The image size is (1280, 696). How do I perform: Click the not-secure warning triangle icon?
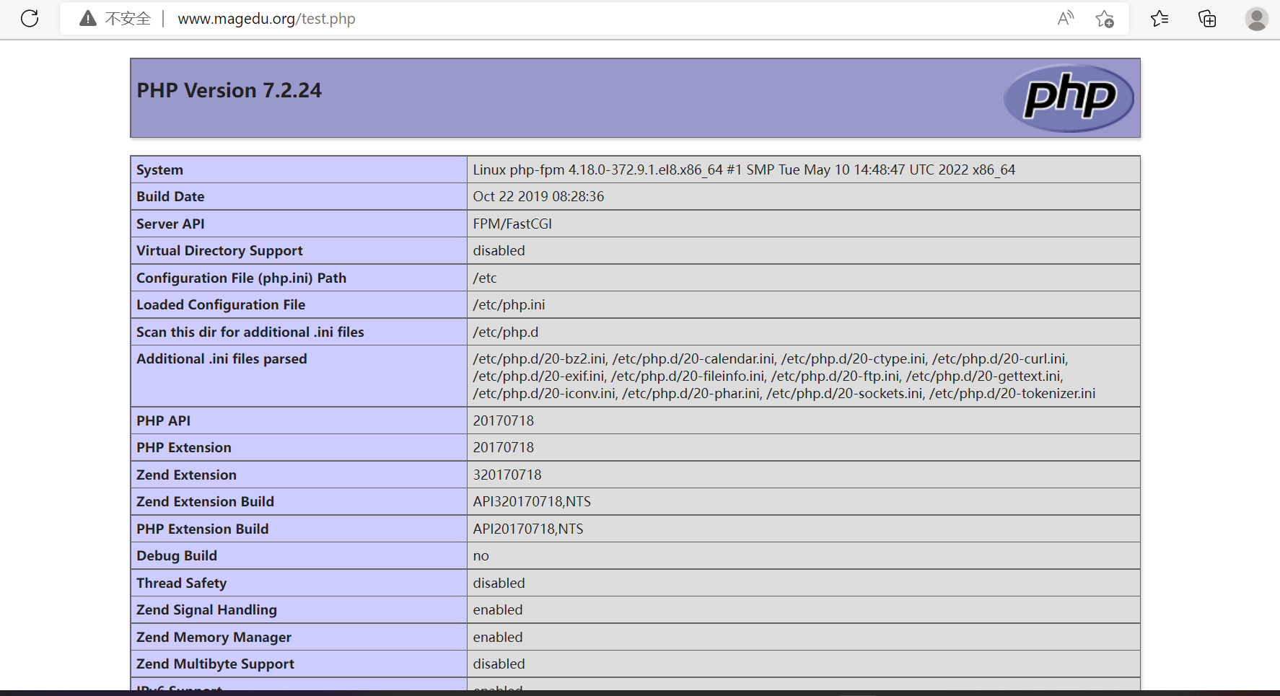pyautogui.click(x=88, y=18)
